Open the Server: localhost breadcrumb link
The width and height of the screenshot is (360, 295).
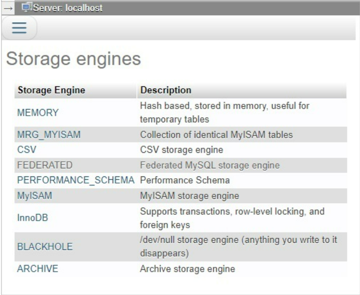[67, 8]
